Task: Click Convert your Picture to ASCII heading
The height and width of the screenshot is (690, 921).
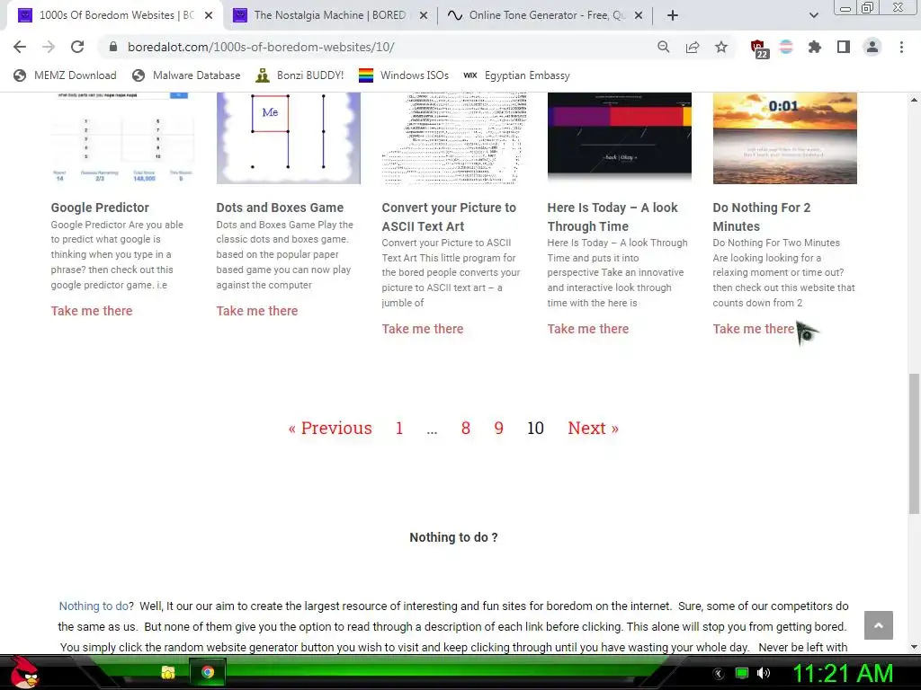Action: (449, 217)
